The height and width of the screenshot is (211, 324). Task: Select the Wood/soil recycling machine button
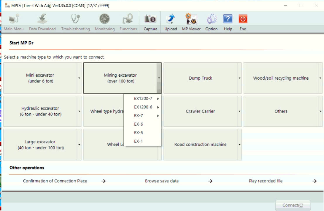[281, 78]
